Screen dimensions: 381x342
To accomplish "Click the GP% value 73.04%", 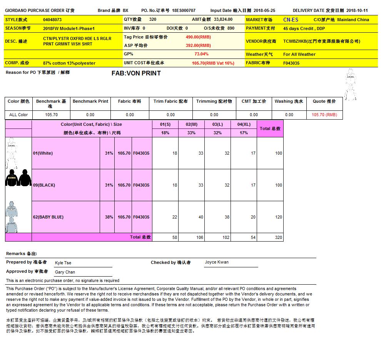I will click(201, 54).
